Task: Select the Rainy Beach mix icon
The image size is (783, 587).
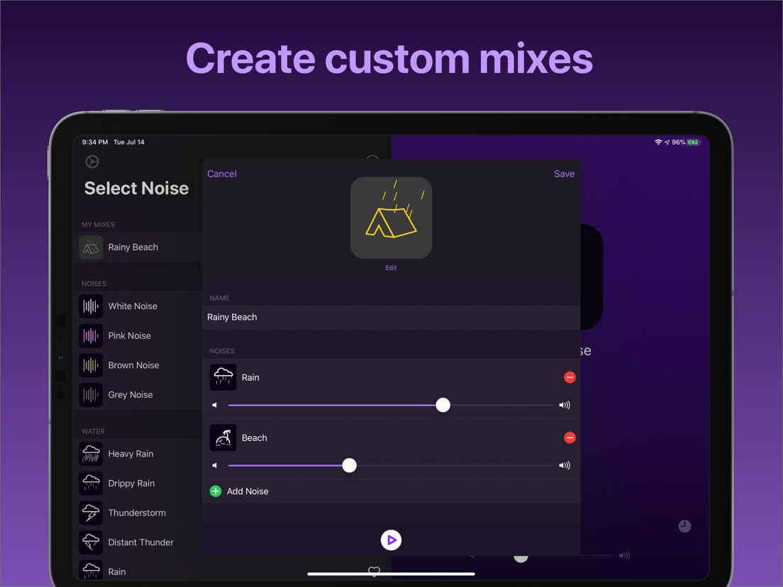Action: click(91, 247)
